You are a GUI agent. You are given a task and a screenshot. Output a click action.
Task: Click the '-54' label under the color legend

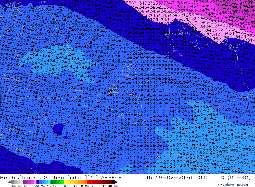(13, 186)
